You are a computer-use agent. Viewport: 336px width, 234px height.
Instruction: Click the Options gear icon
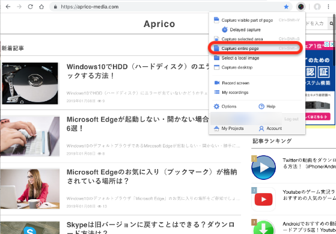(216, 106)
